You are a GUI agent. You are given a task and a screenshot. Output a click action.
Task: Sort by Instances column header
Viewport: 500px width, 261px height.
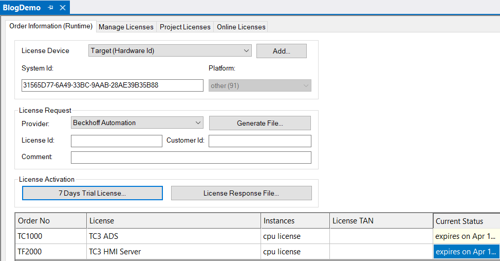click(x=295, y=221)
